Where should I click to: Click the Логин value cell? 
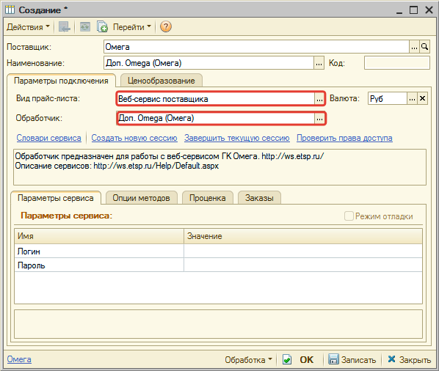pyautogui.click(x=303, y=251)
